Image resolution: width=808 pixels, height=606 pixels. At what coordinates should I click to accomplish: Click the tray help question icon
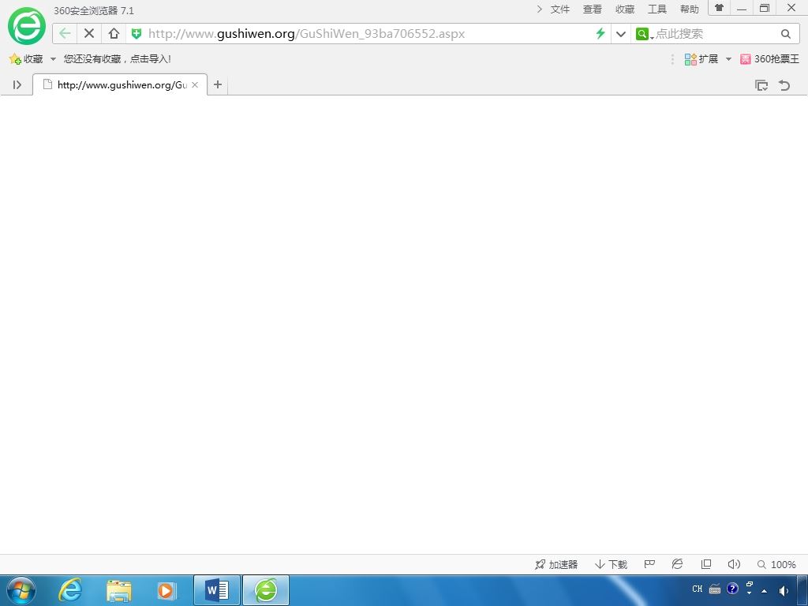[732, 589]
